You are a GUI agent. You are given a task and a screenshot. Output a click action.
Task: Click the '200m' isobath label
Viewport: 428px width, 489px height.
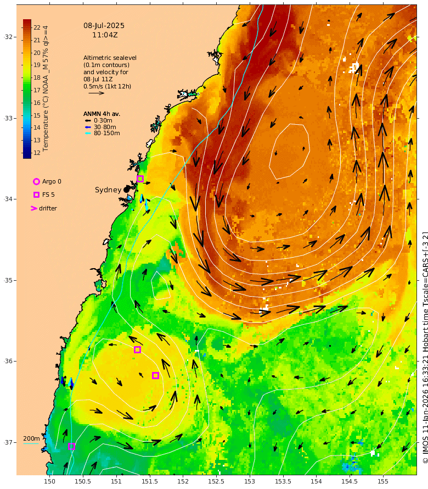[x=31, y=438]
